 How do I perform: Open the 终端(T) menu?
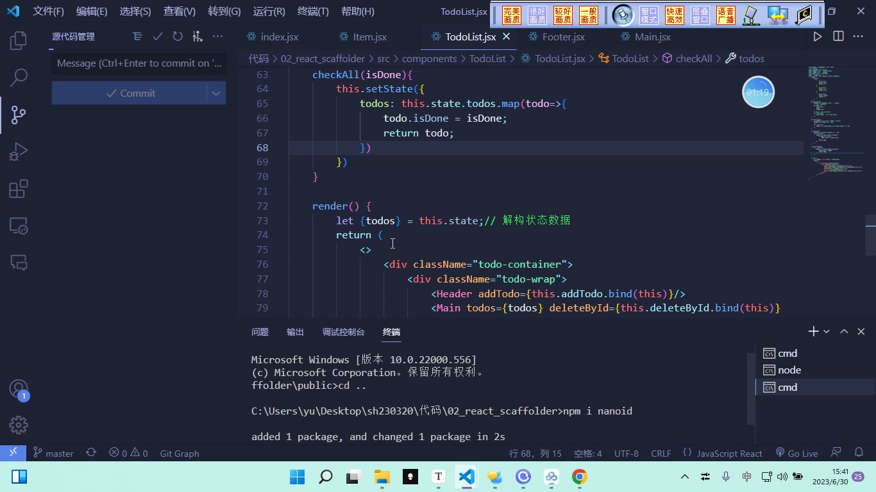click(x=313, y=12)
